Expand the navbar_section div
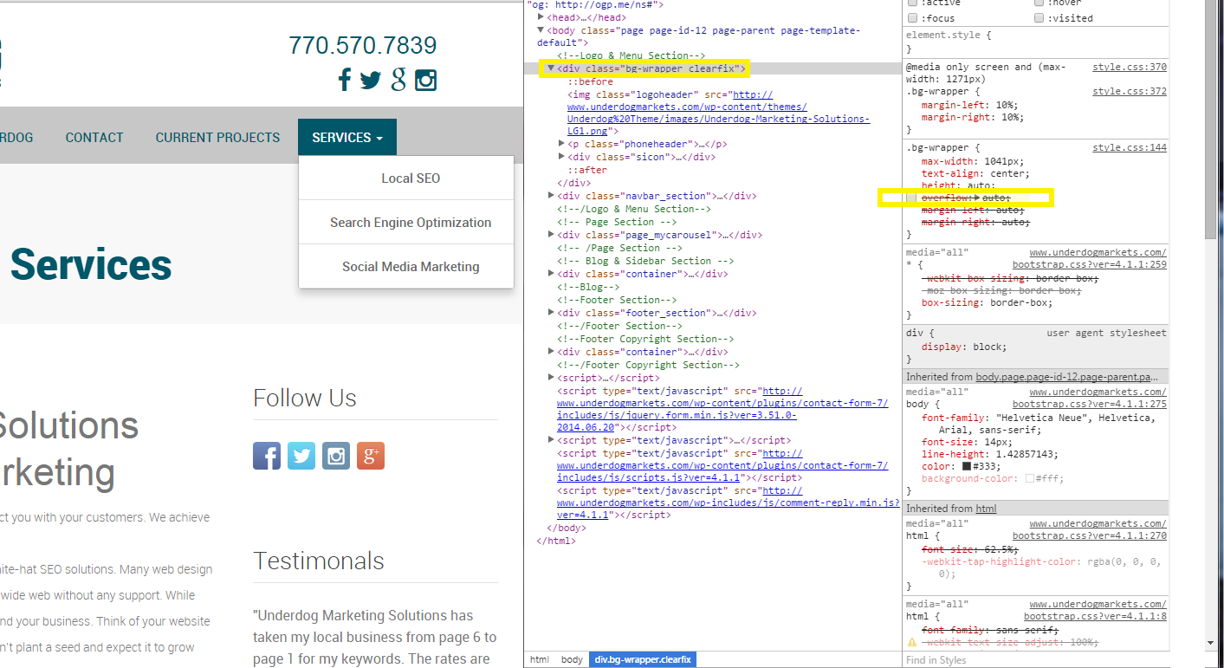The height and width of the screenshot is (668, 1224). [x=552, y=196]
